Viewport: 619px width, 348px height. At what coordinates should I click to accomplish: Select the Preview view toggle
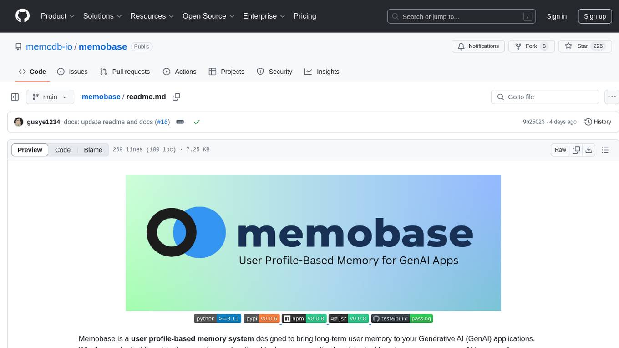(30, 150)
